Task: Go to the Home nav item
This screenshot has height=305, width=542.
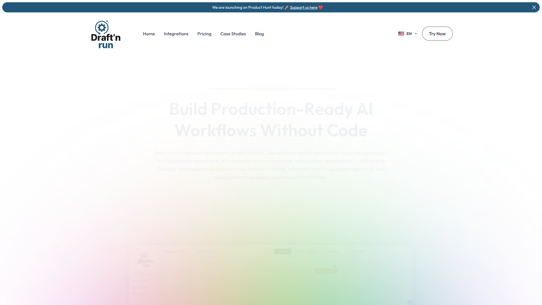Action: click(149, 34)
